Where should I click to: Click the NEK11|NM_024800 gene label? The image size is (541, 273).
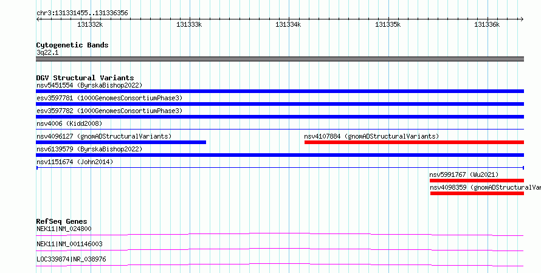coord(64,229)
